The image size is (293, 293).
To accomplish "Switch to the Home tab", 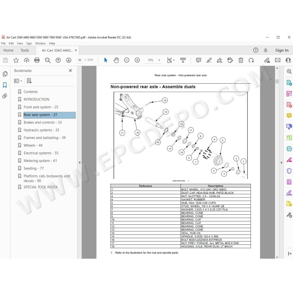I will click(x=8, y=50).
